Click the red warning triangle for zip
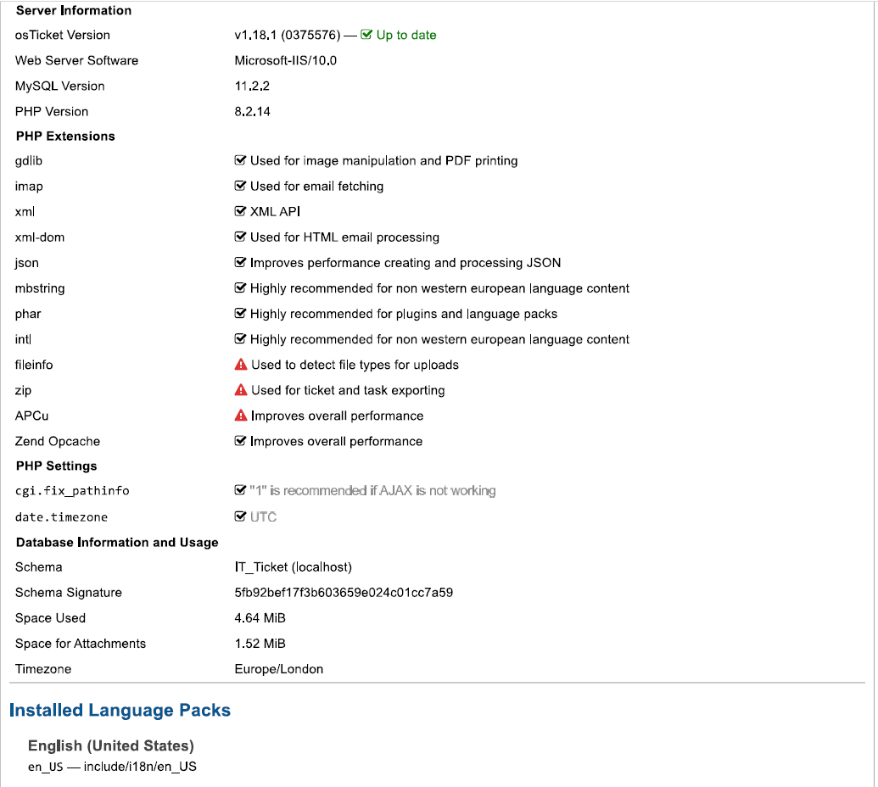Image resolution: width=878 pixels, height=787 pixels. (x=241, y=390)
